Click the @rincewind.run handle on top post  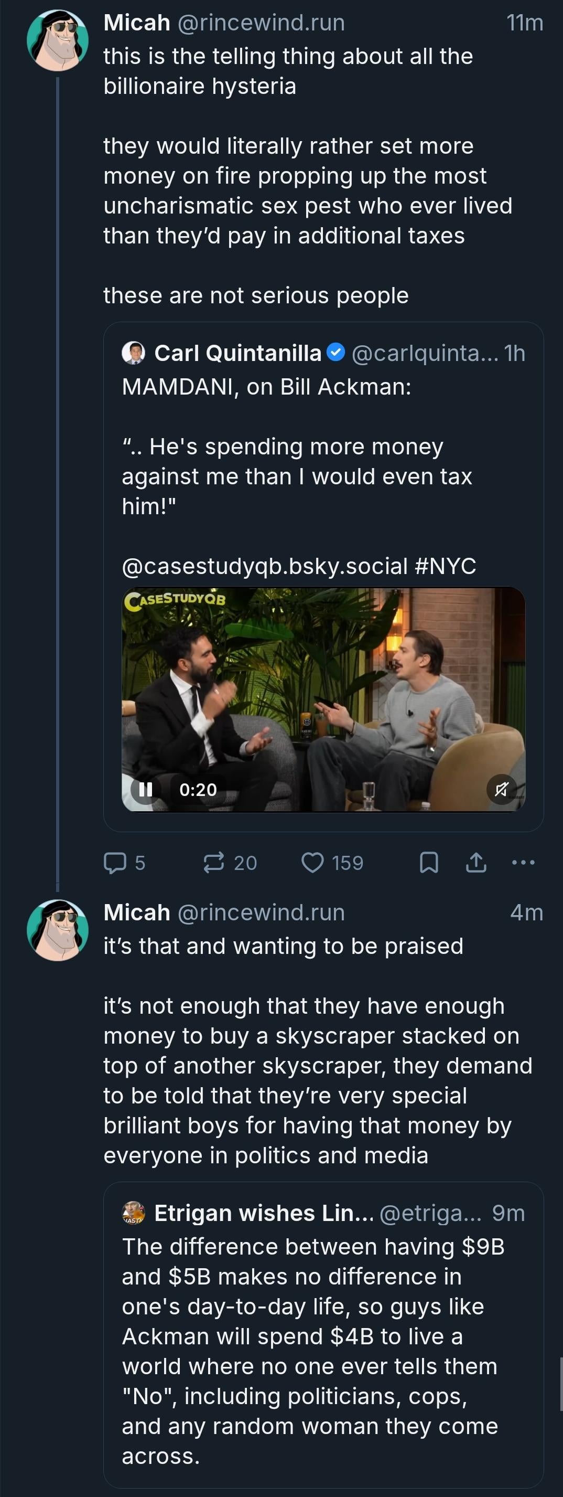[261, 23]
